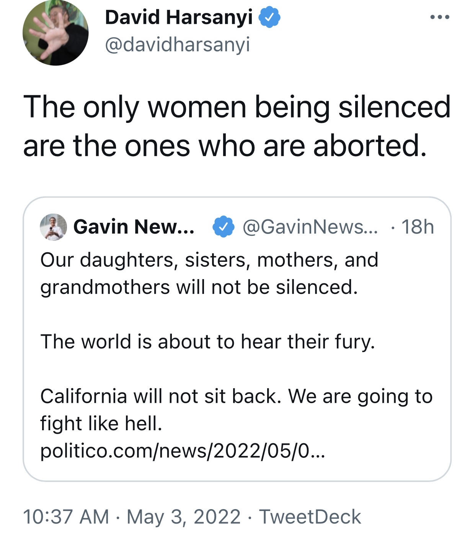The width and height of the screenshot is (475, 534).
Task: Click second line 'are the ones who are aborted.'
Action: 225,147
